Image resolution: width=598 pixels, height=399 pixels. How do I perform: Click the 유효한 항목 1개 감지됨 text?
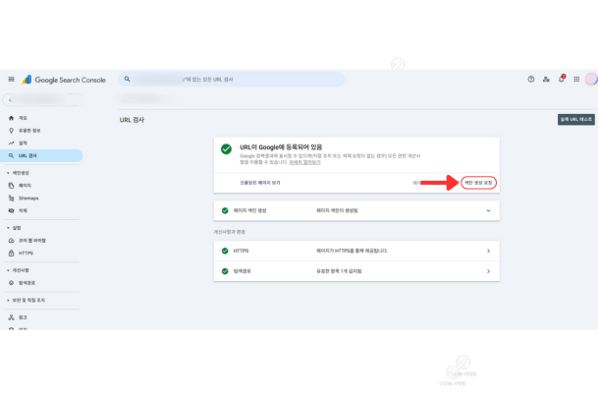tap(339, 271)
